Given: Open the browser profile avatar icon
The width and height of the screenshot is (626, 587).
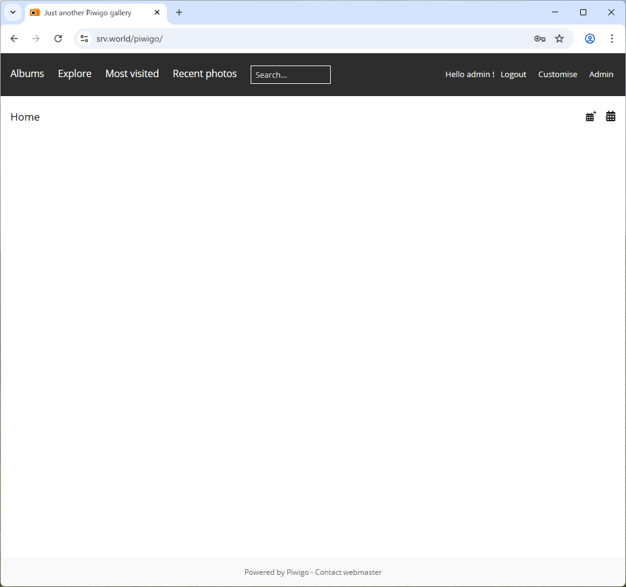Looking at the screenshot, I should pyautogui.click(x=589, y=38).
